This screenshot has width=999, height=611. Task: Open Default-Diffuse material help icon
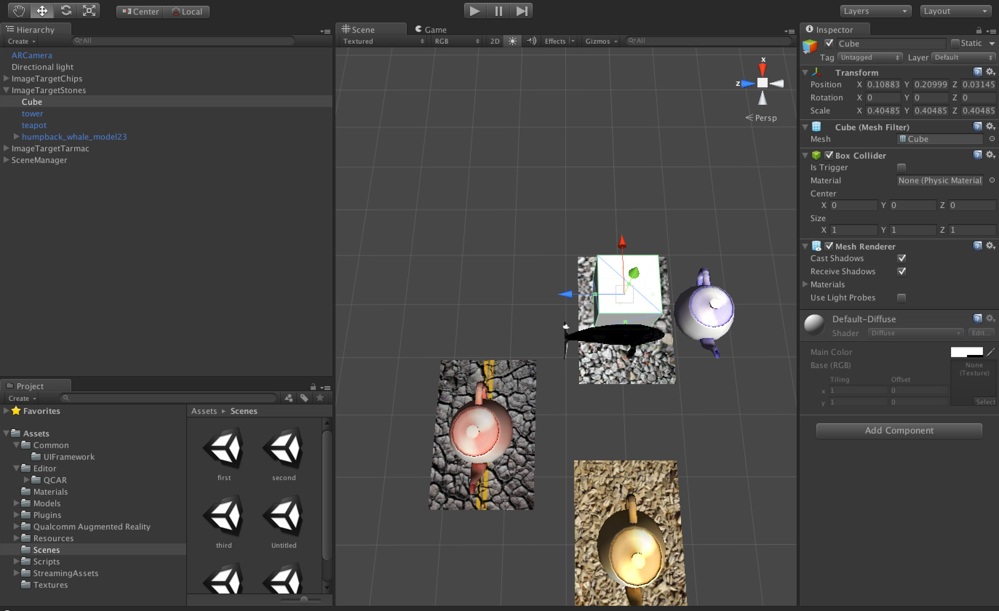click(978, 318)
